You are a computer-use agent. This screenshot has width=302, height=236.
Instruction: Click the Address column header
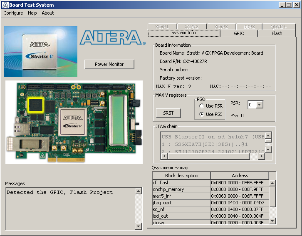240,176
